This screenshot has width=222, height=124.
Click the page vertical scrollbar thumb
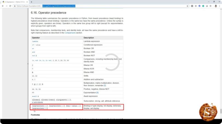tap(221, 111)
